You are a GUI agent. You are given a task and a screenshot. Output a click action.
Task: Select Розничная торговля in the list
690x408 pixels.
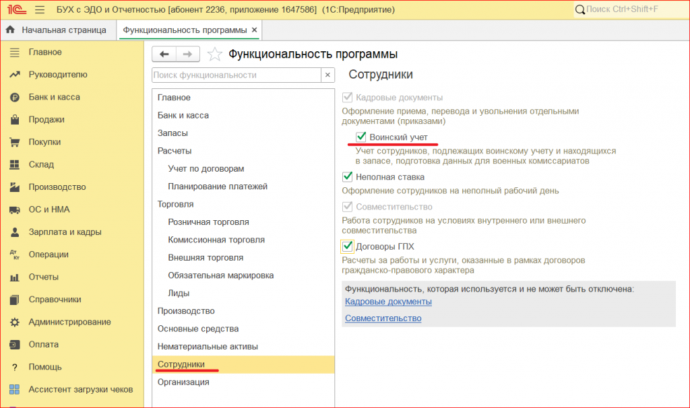coord(243,222)
